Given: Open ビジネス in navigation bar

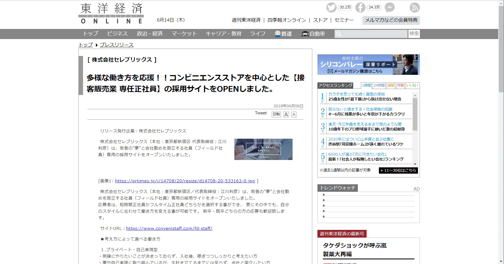Looking at the screenshot, I should click(117, 34).
